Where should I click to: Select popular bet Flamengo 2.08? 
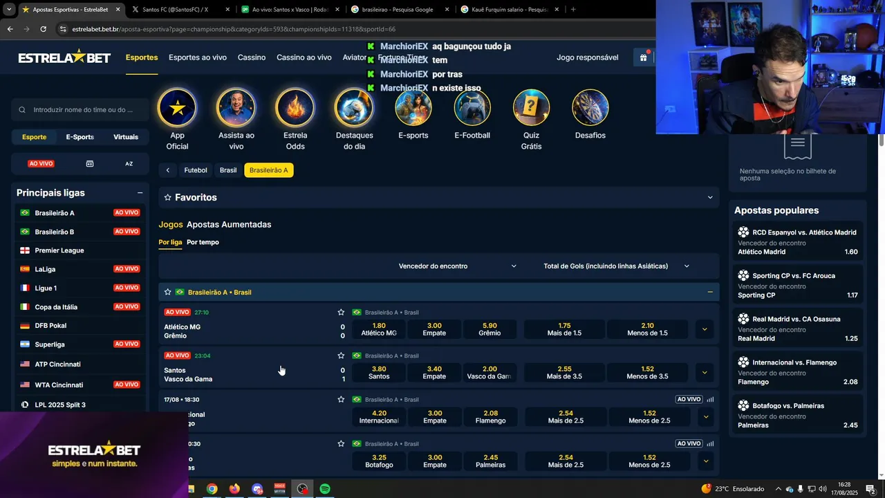tap(797, 372)
